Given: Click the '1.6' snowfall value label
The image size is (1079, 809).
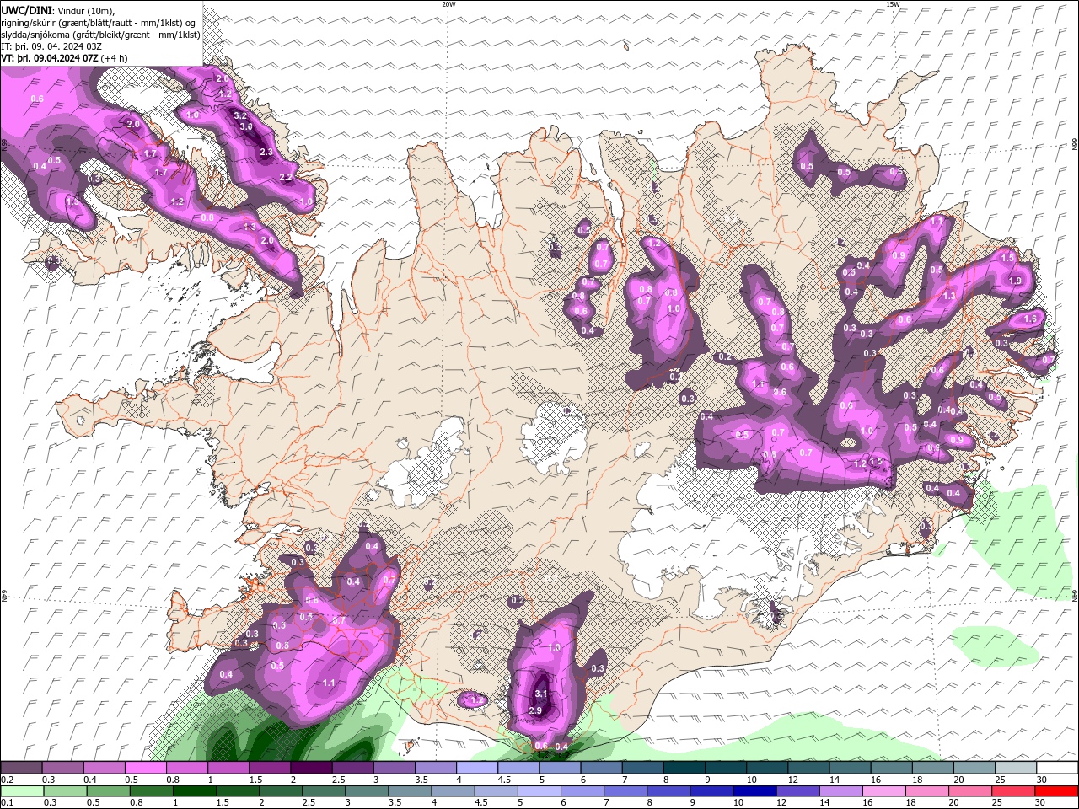Looking at the screenshot, I should point(1030,319).
